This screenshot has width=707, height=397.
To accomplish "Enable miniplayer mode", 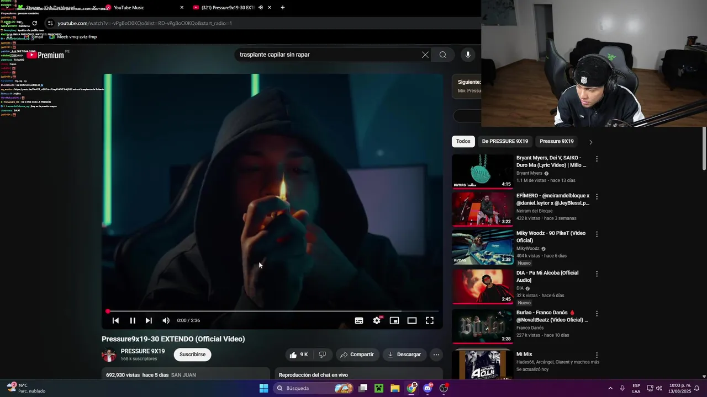I will point(394,320).
